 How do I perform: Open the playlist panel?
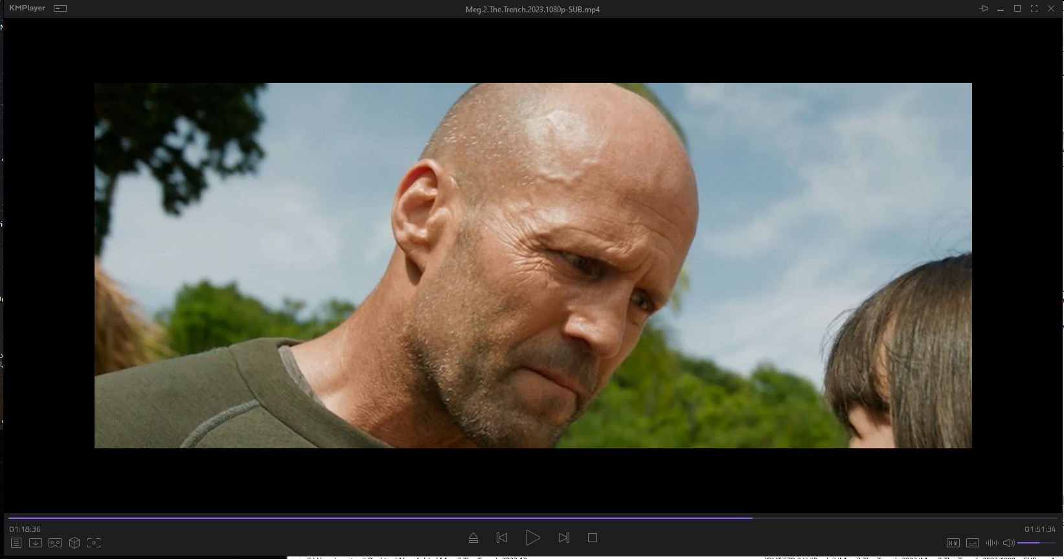[x=16, y=543]
